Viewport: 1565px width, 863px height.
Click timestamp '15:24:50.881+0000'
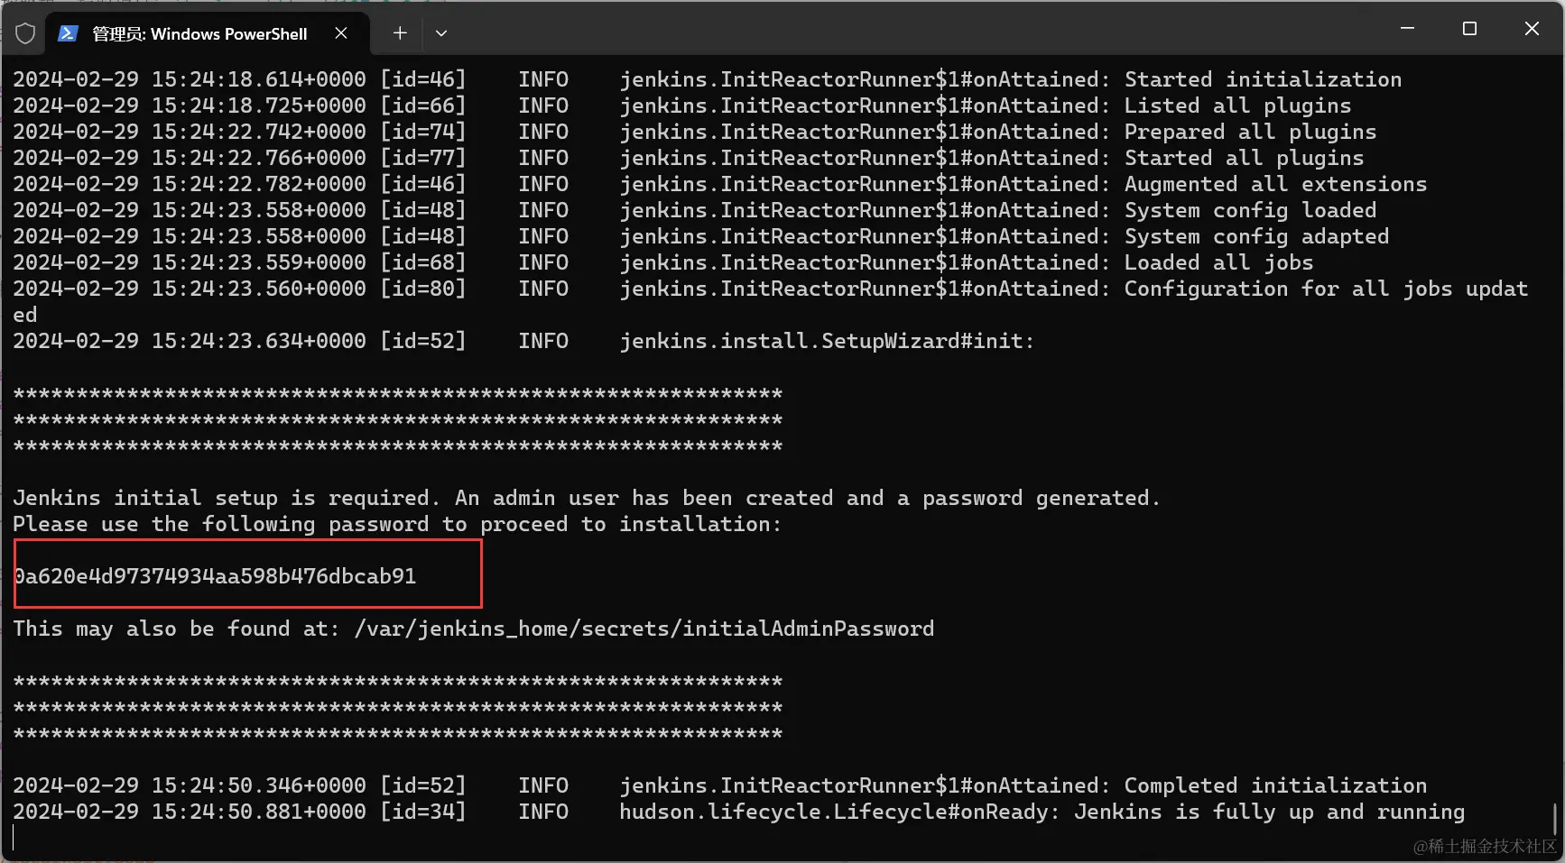coord(259,812)
